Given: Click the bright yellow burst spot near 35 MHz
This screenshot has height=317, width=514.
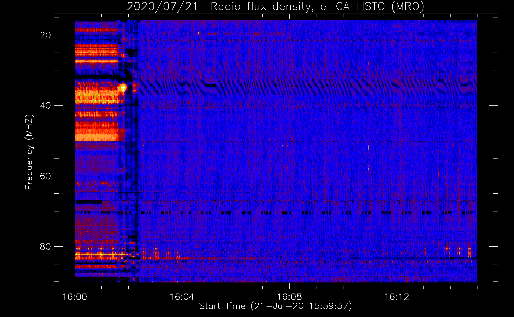Looking at the screenshot, I should click(123, 88).
